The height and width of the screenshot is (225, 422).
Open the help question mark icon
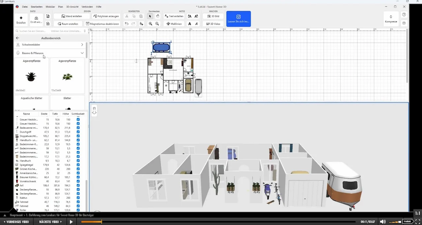pos(404,14)
